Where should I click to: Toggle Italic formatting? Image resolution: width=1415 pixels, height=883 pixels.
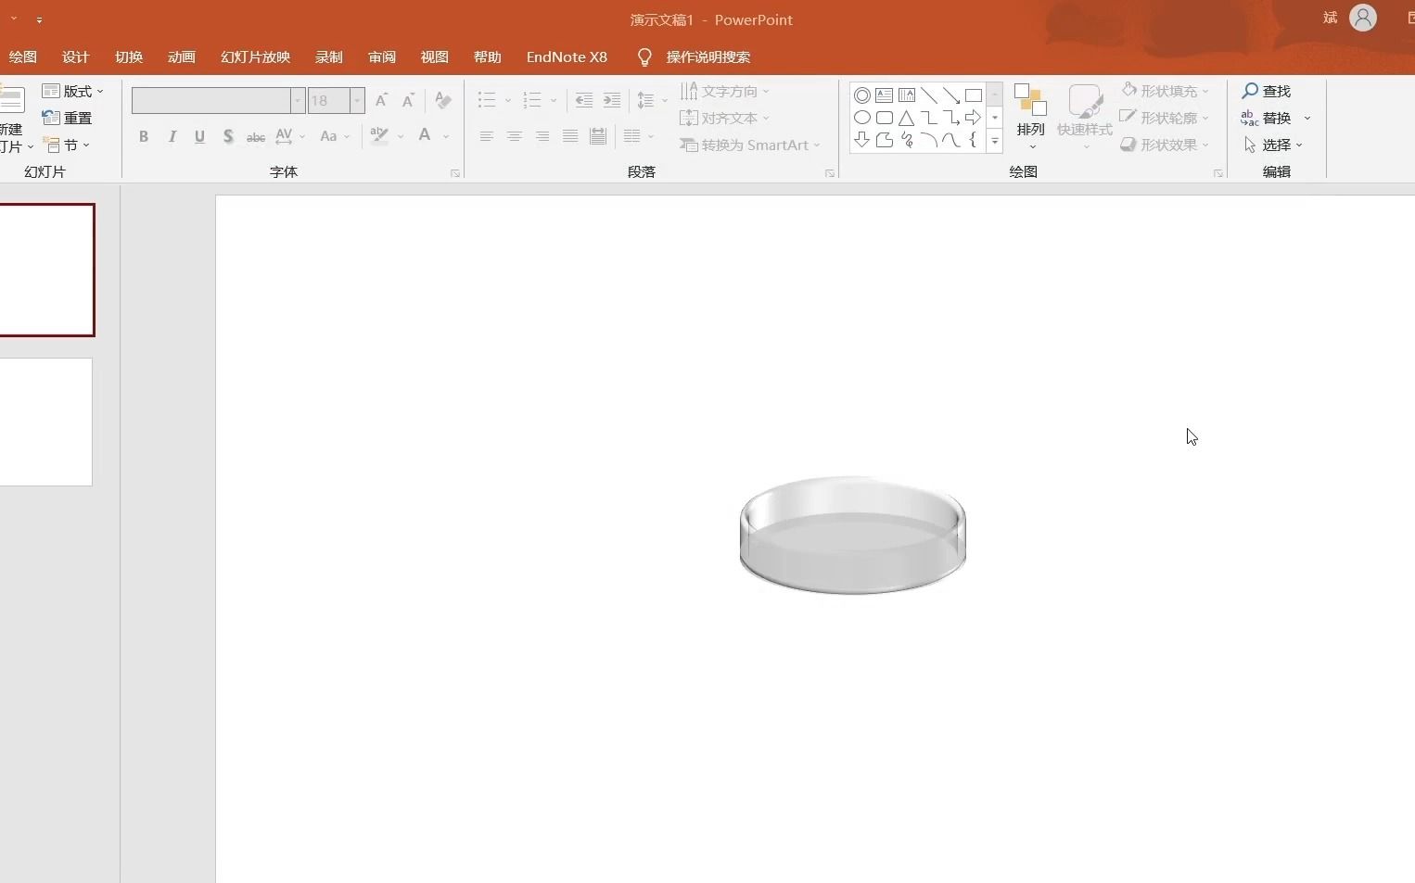click(172, 136)
